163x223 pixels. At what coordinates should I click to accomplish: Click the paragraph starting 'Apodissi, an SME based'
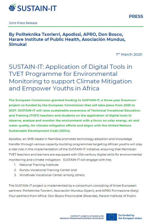pyautogui.click(x=75, y=149)
